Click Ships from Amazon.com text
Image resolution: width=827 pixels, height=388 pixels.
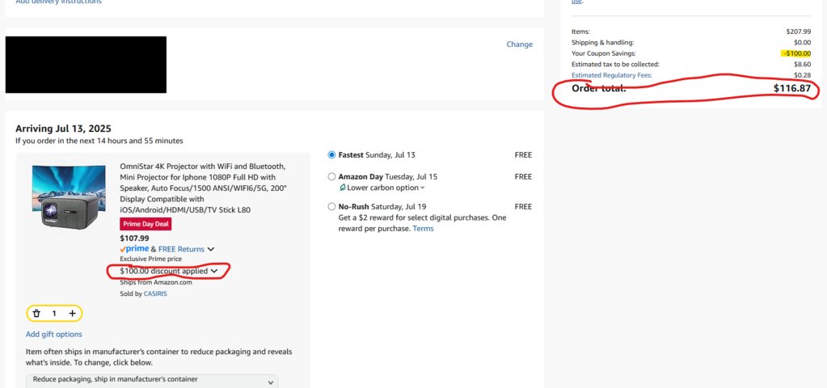pyautogui.click(x=156, y=283)
